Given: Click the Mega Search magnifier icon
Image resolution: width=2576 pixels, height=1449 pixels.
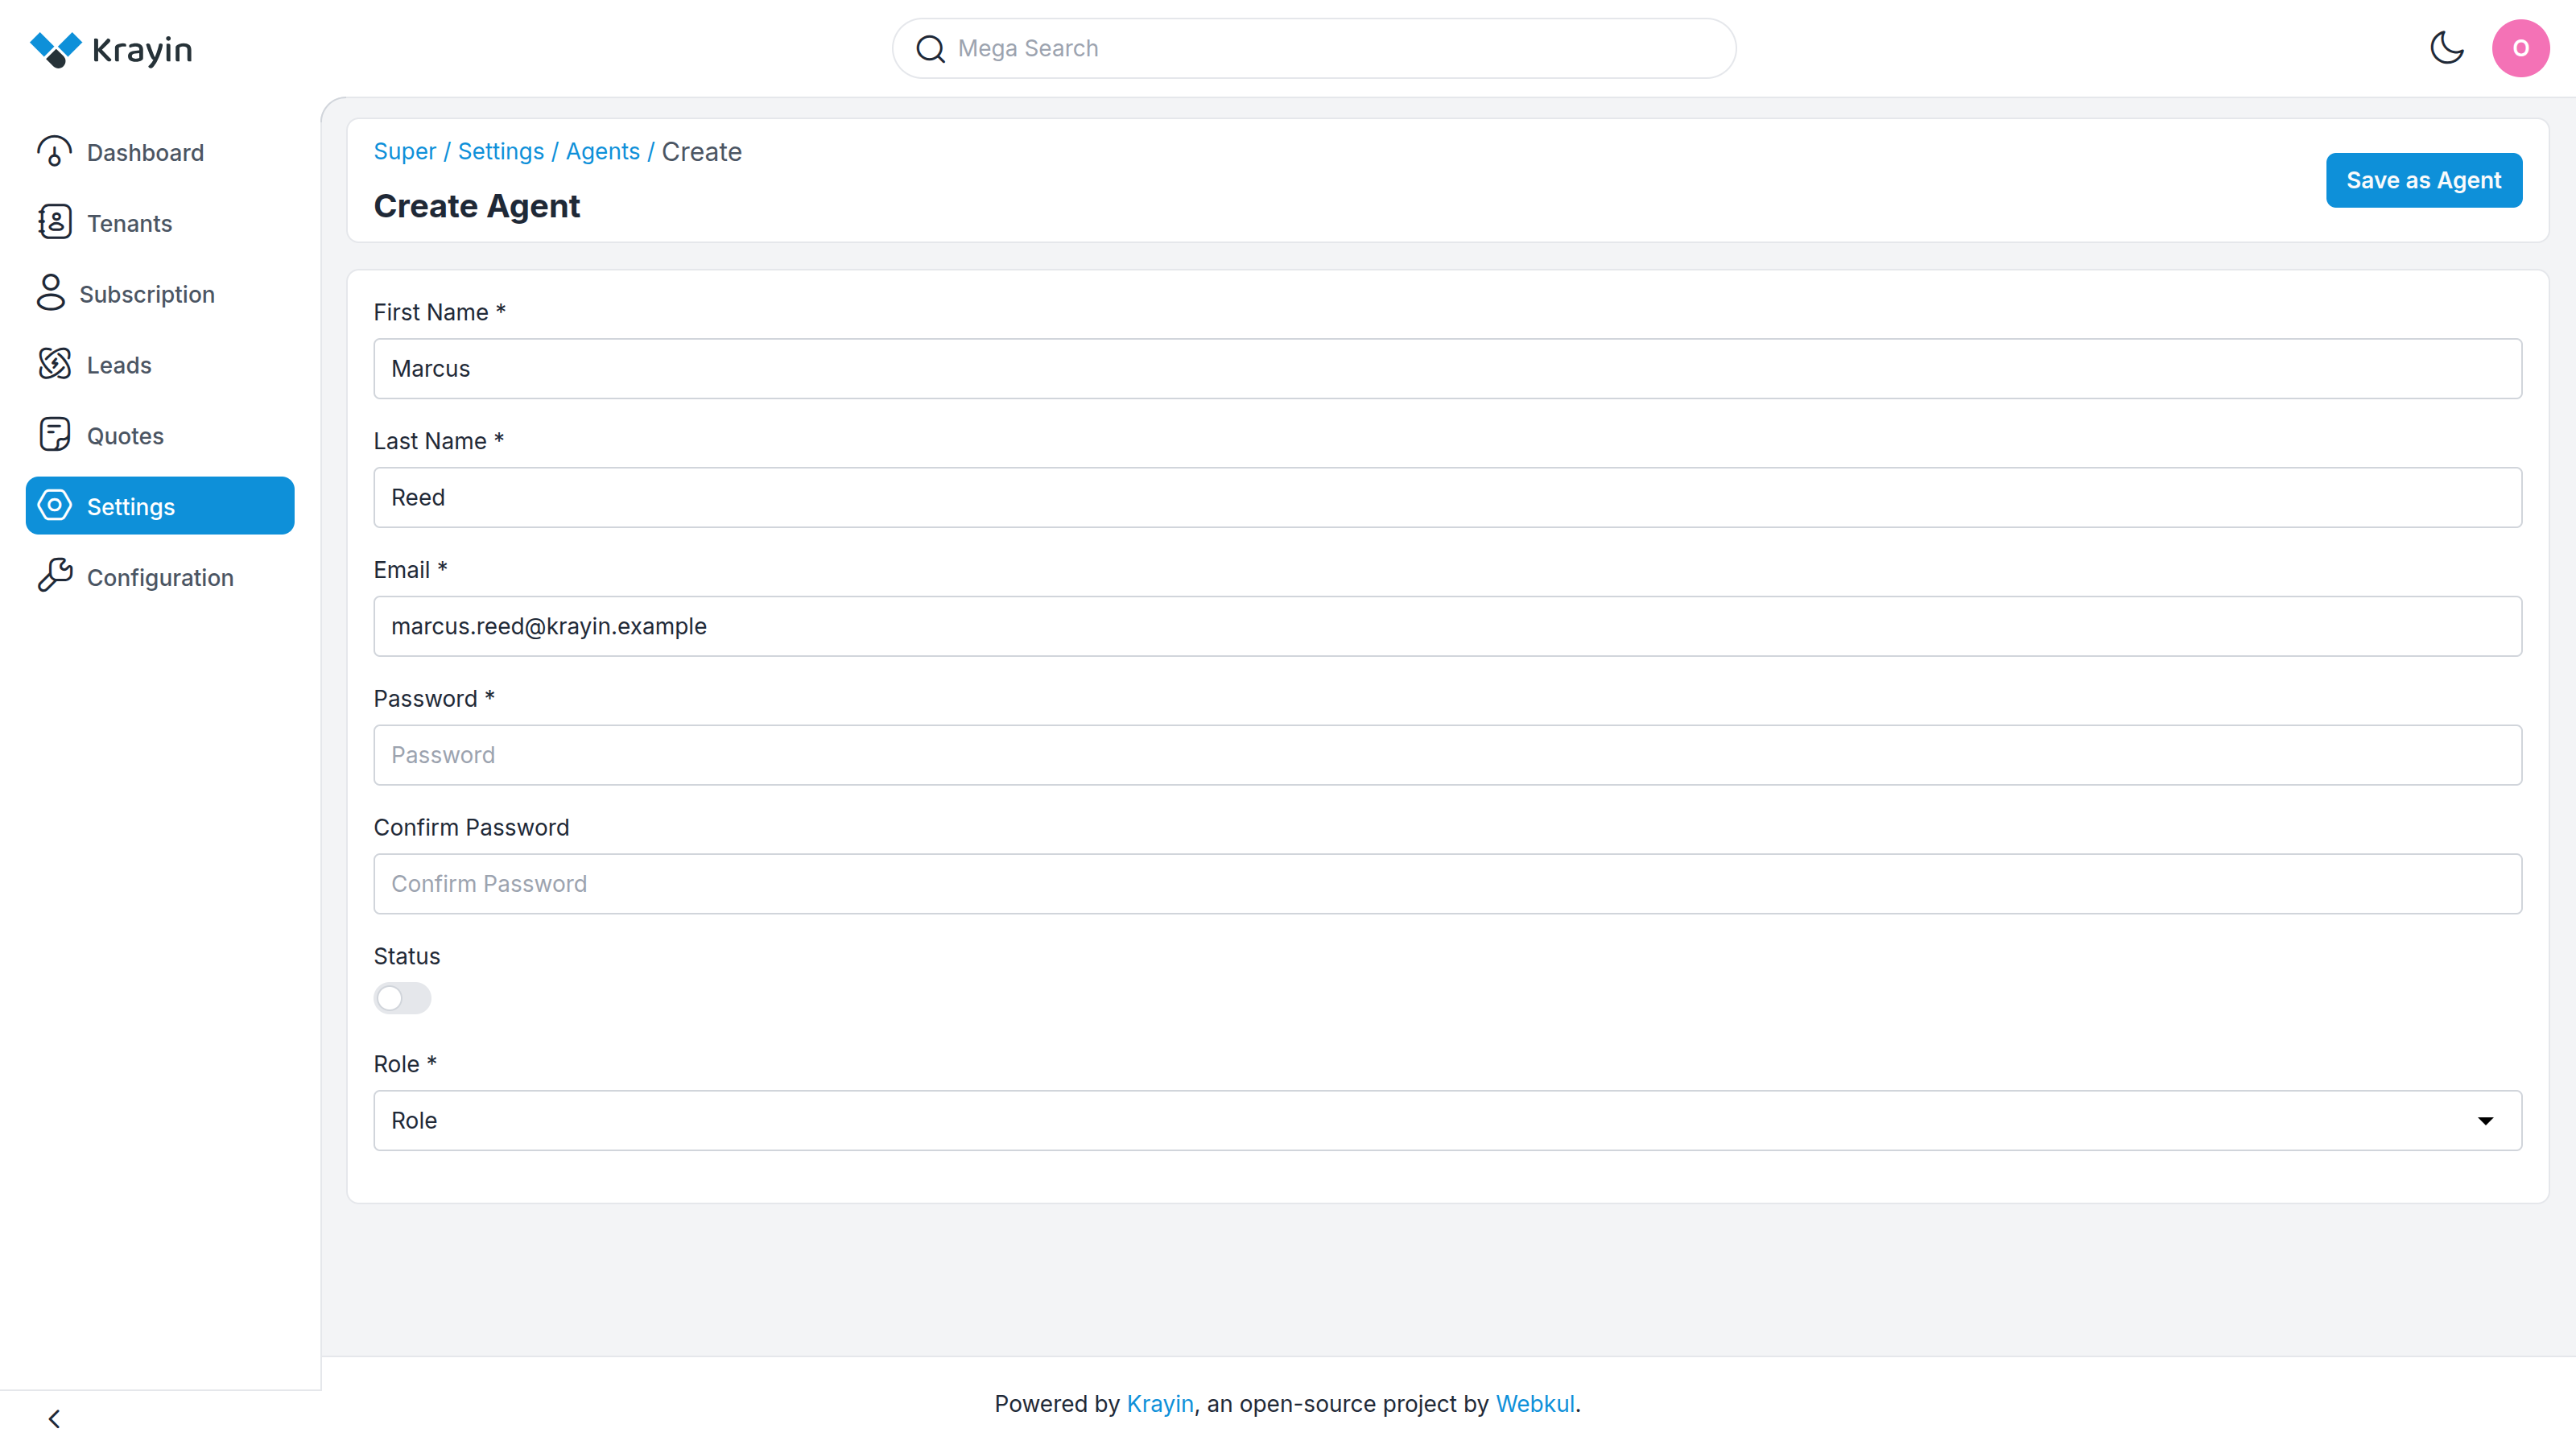Looking at the screenshot, I should (x=930, y=49).
